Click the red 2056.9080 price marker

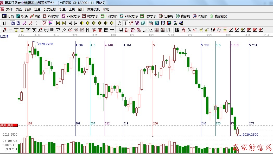(9, 125)
